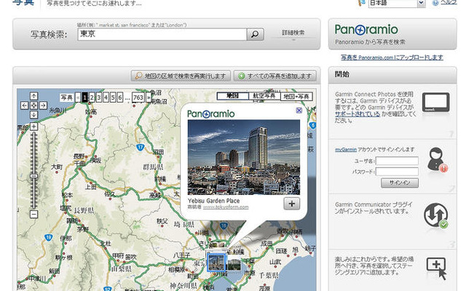Click 地図の区域で検索を再実行します button
Image resolution: width=466 pixels, height=291 pixels.
click(x=181, y=76)
